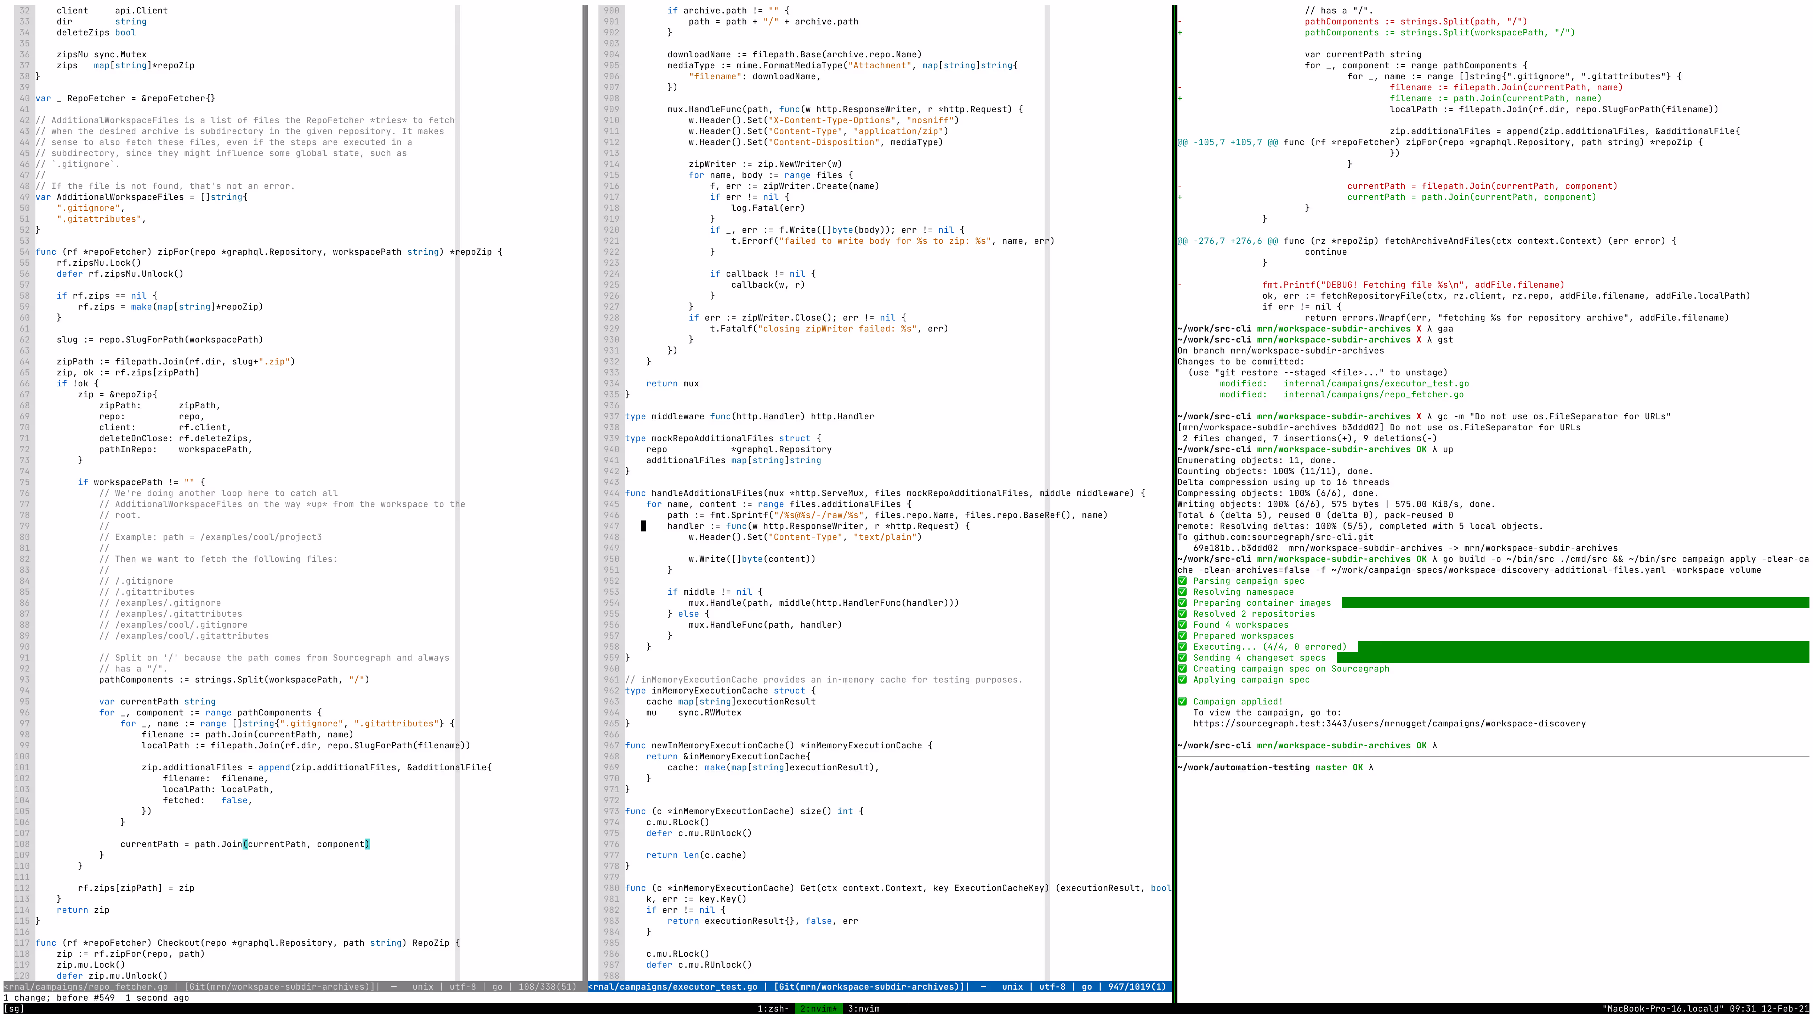Click the checkmark beside Applying campaign spec

[1182, 680]
